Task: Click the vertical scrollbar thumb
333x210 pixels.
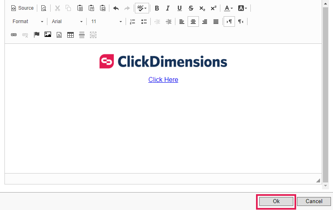Action: 325,94
